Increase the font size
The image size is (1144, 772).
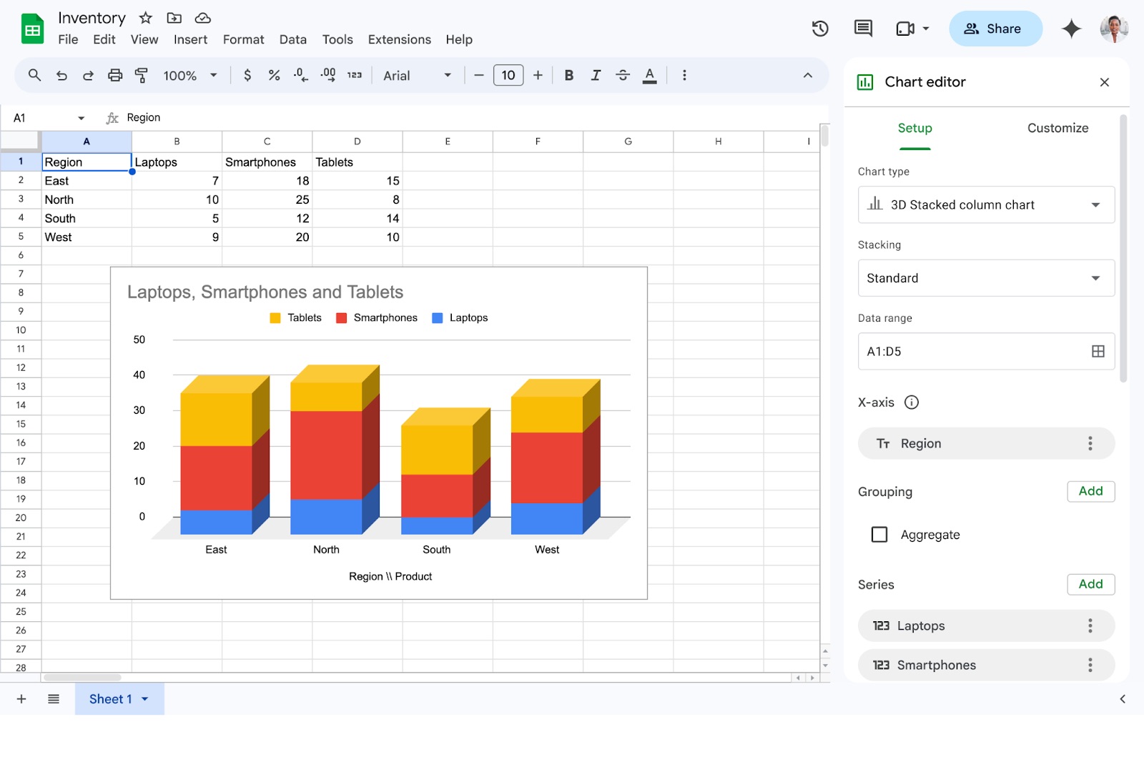pyautogui.click(x=538, y=75)
